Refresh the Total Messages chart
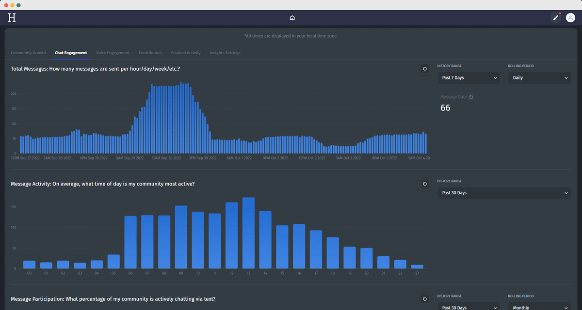Screen dimensions: 582x310 (425, 69)
